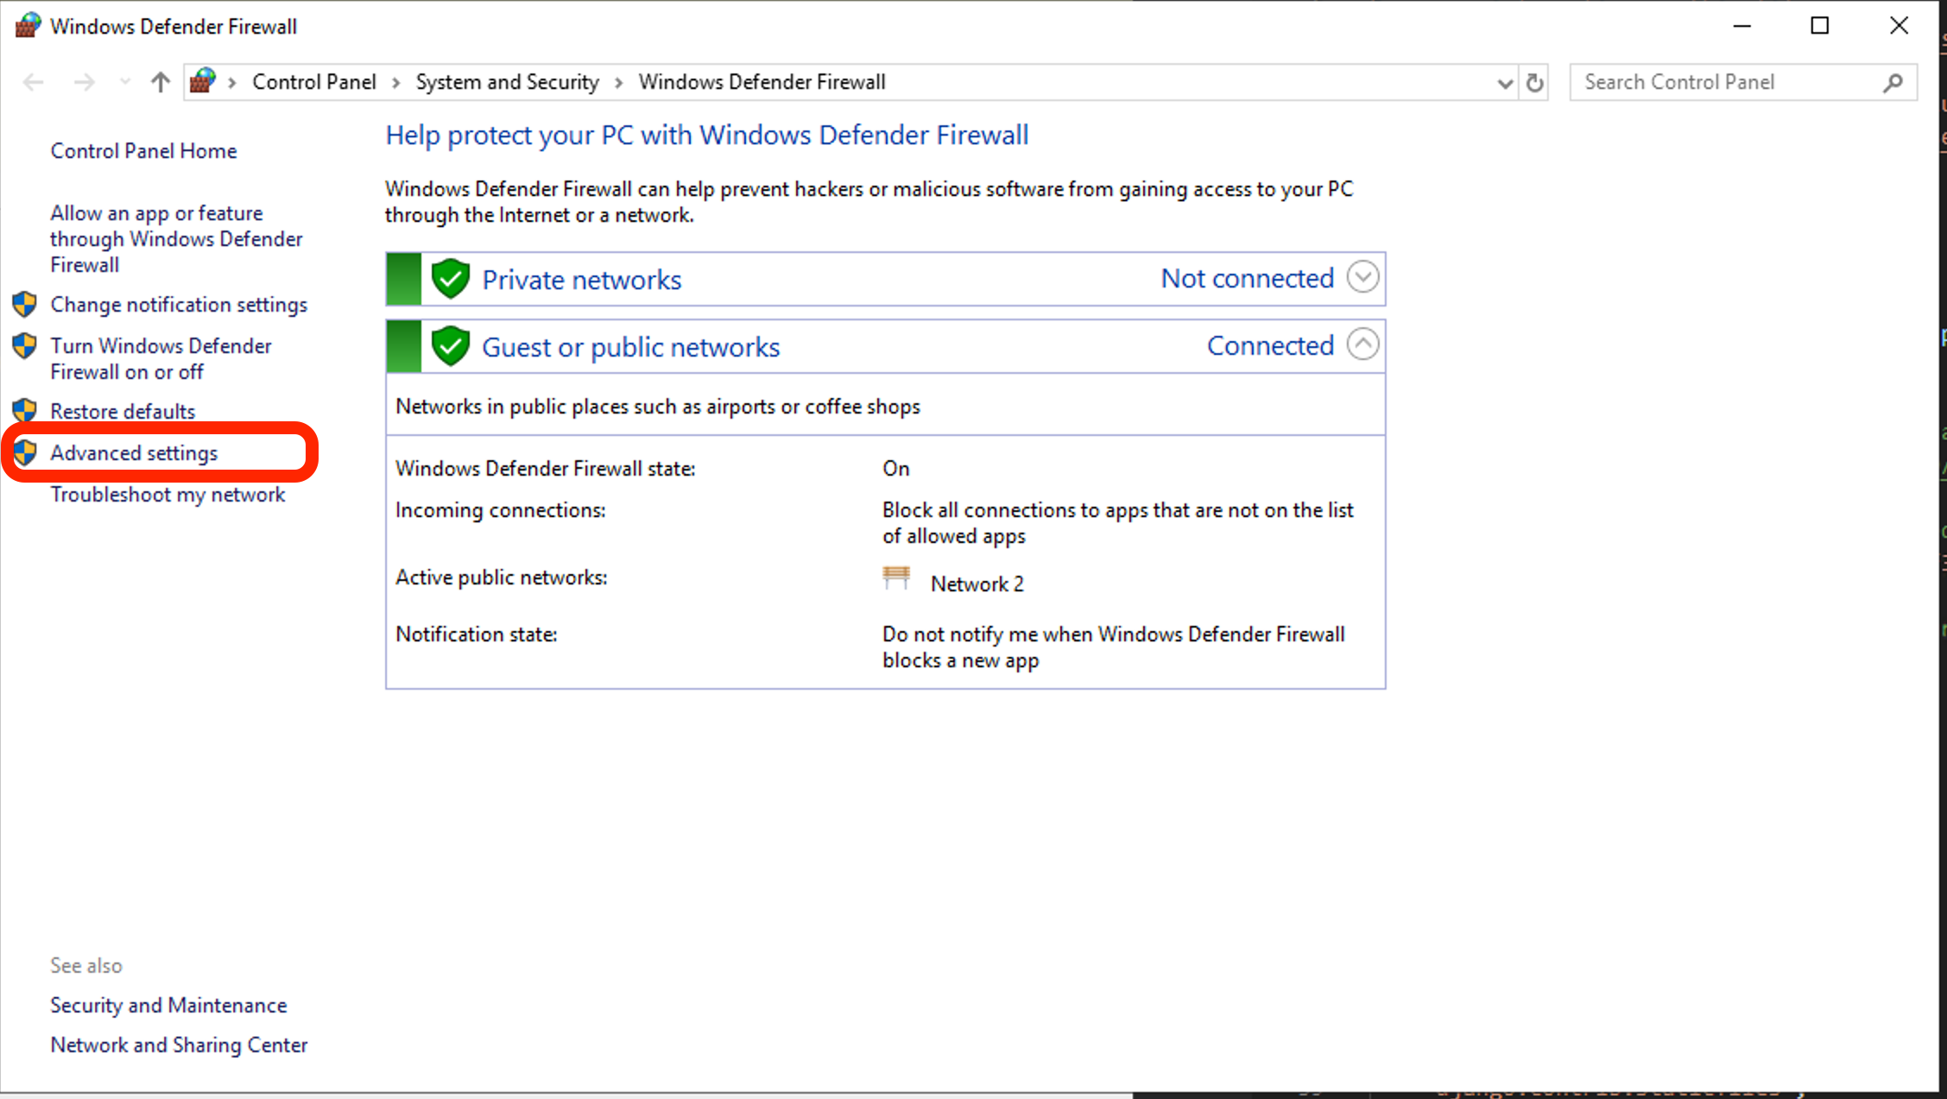1947x1099 pixels.
Task: Click shield icon next to Restore defaults
Action: [x=24, y=411]
